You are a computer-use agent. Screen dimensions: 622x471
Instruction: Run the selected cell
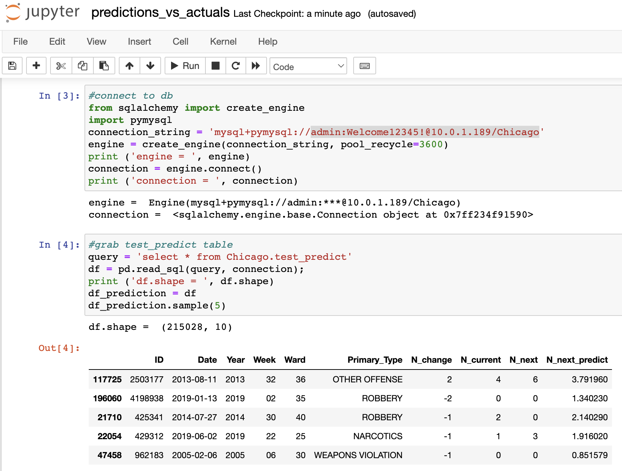point(184,66)
